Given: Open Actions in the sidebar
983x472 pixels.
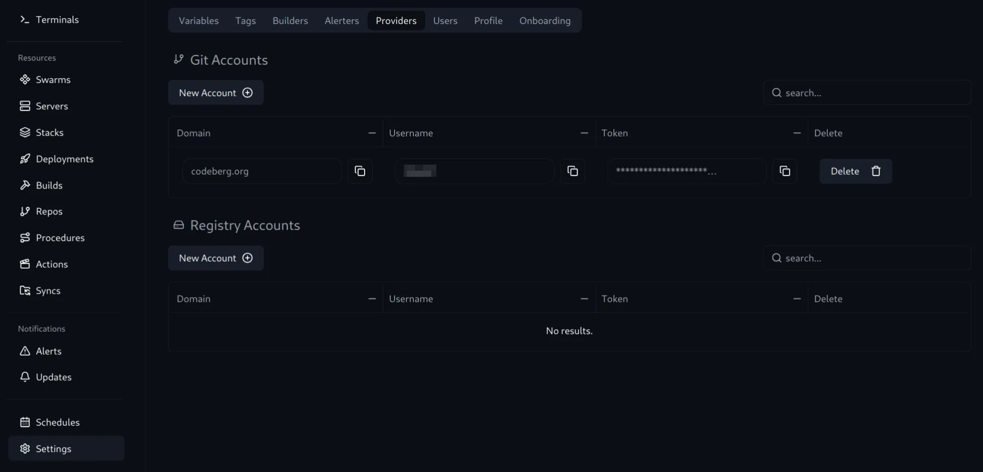Looking at the screenshot, I should (66, 264).
